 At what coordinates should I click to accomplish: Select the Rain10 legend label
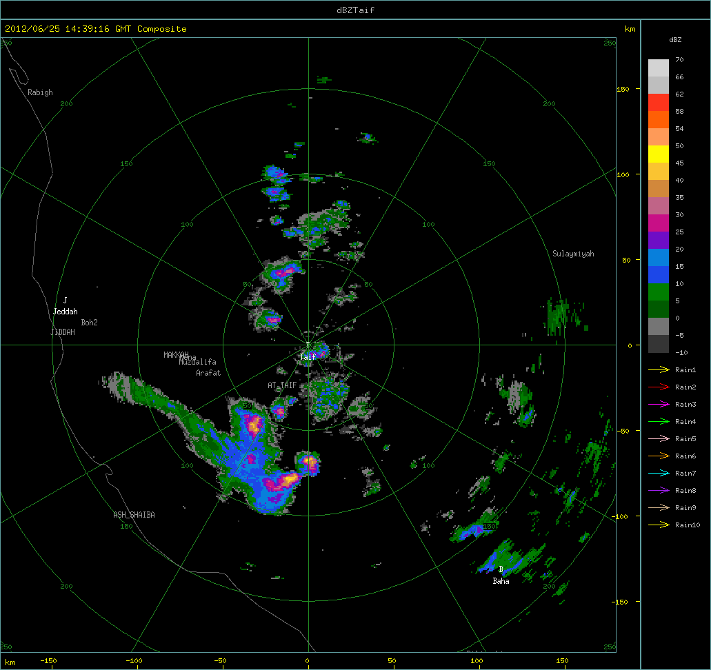(x=688, y=525)
